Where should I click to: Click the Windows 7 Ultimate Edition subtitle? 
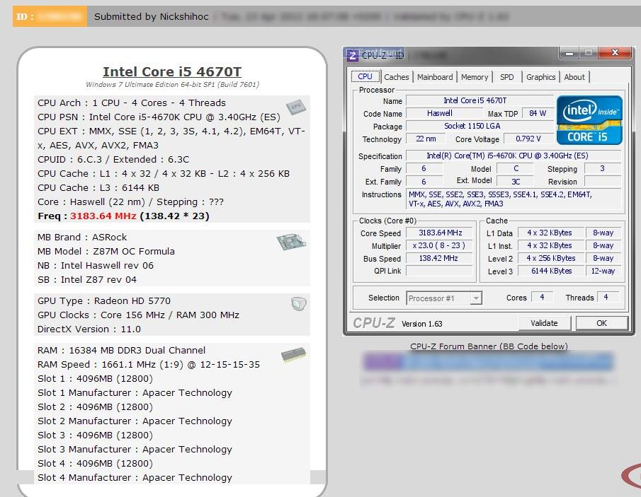point(172,84)
